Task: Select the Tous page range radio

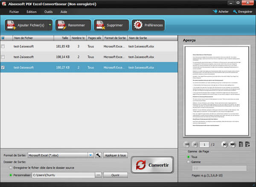Action: click(x=189, y=157)
